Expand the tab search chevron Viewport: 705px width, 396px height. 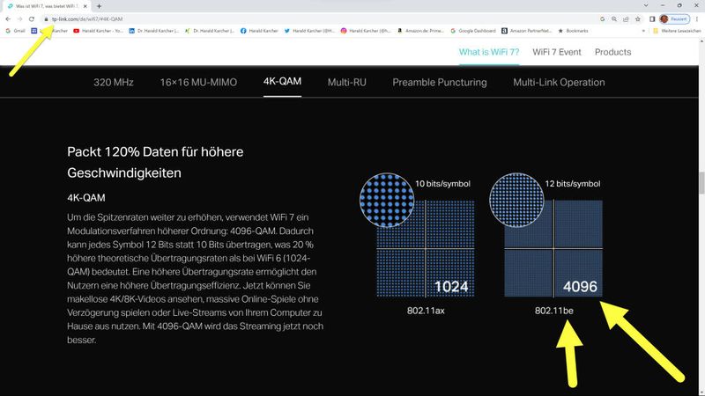[646, 6]
